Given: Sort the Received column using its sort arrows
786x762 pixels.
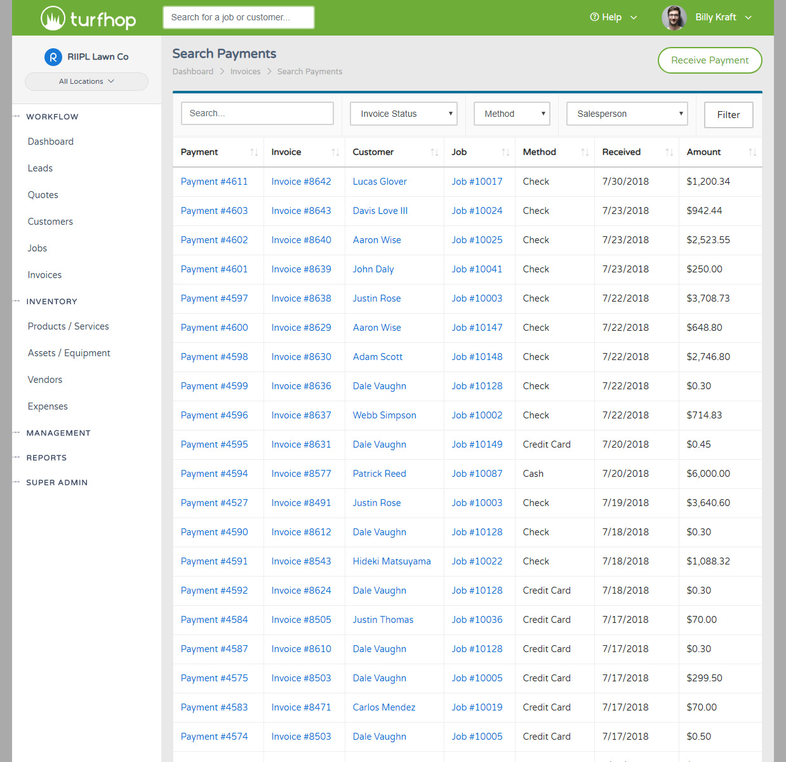Looking at the screenshot, I should coord(669,152).
